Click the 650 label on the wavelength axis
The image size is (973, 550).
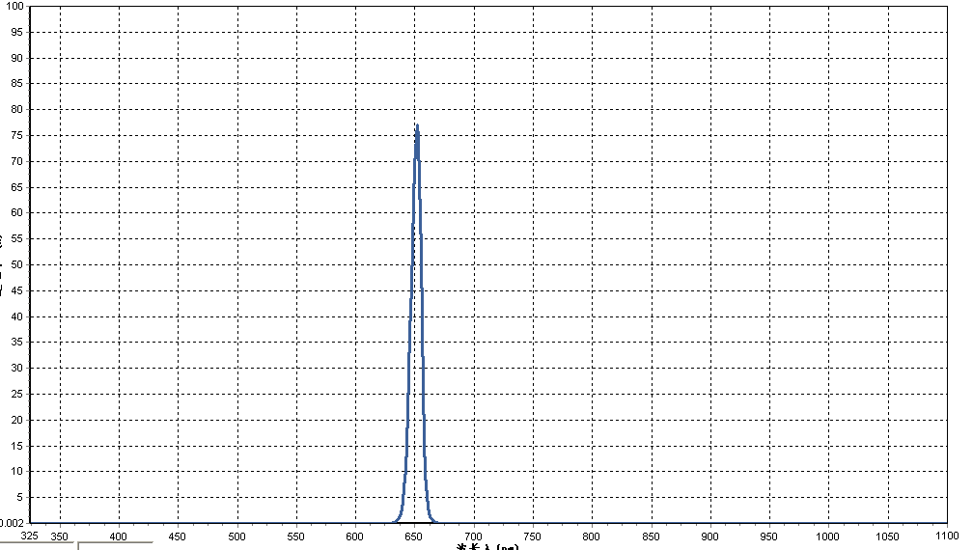(414, 536)
